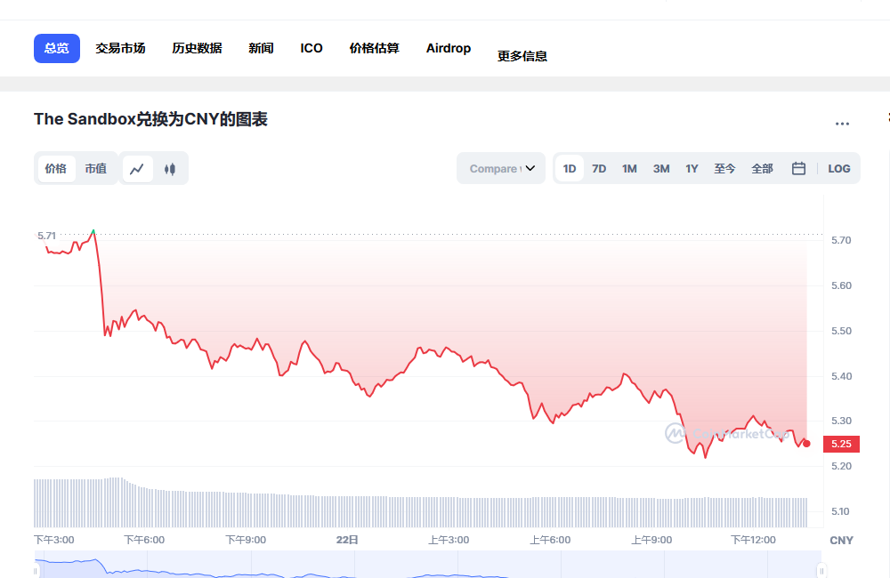Expand the 更多信息 menu

click(x=522, y=56)
